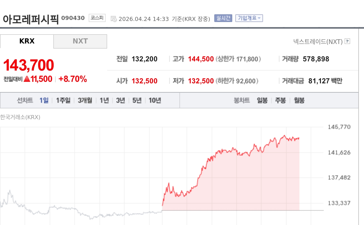This screenshot has width=364, height=225.
Task: Click the 기업개요 dropdown arrow
Action: coord(260,18)
